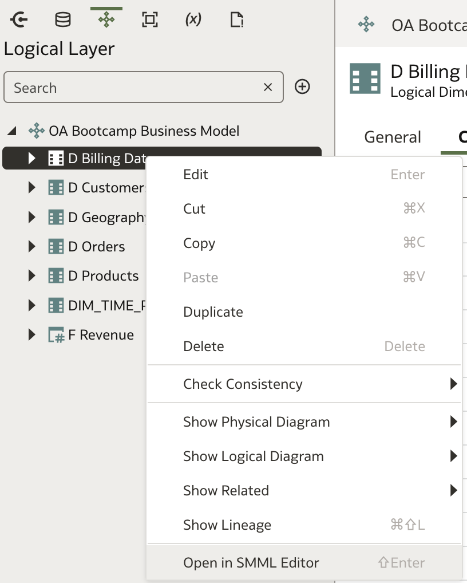Select the F Revenue tree row

(x=101, y=334)
